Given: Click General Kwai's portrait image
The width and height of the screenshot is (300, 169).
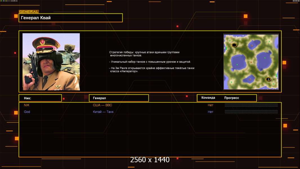Looking at the screenshot, I should coord(51,62).
